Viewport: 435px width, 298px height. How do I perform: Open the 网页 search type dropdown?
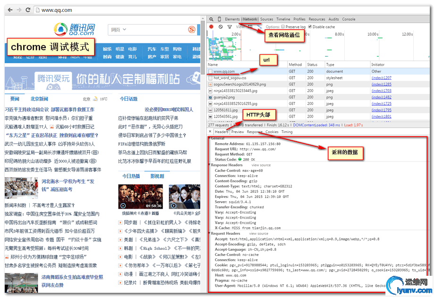coord(119,29)
